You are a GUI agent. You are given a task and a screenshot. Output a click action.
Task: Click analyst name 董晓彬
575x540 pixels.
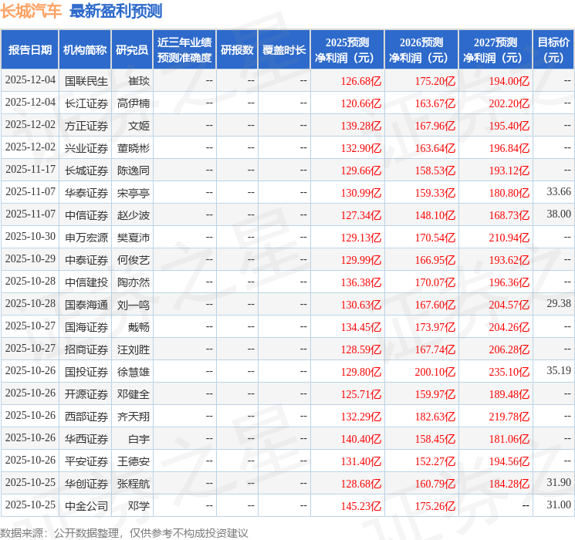[134, 148]
